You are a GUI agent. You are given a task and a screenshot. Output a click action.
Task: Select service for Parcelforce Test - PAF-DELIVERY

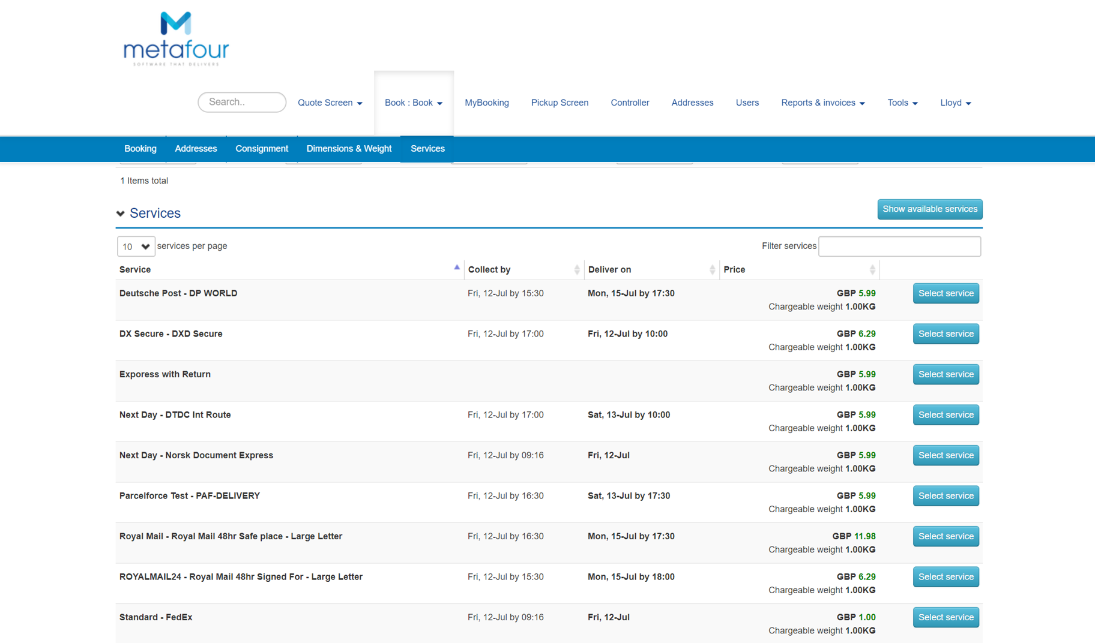946,496
